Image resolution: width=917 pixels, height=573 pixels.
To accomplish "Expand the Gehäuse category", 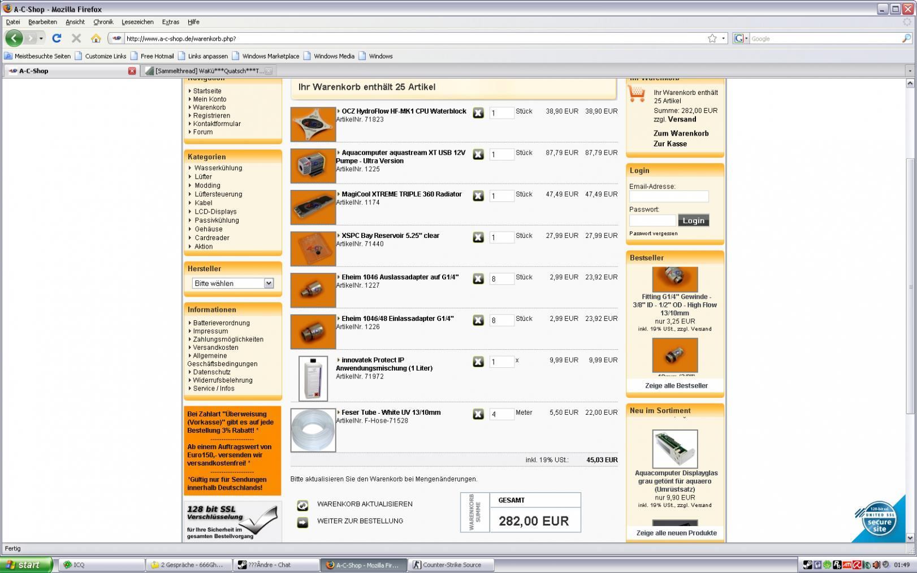I will coord(209,229).
